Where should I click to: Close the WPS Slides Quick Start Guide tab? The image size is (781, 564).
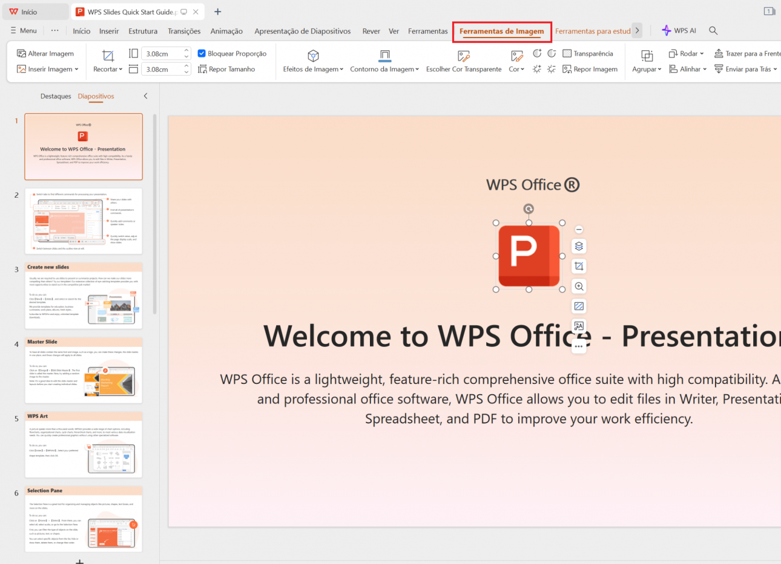(196, 11)
